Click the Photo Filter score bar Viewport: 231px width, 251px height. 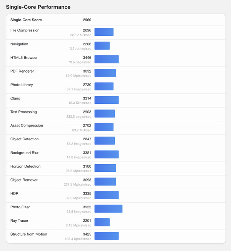point(109,209)
